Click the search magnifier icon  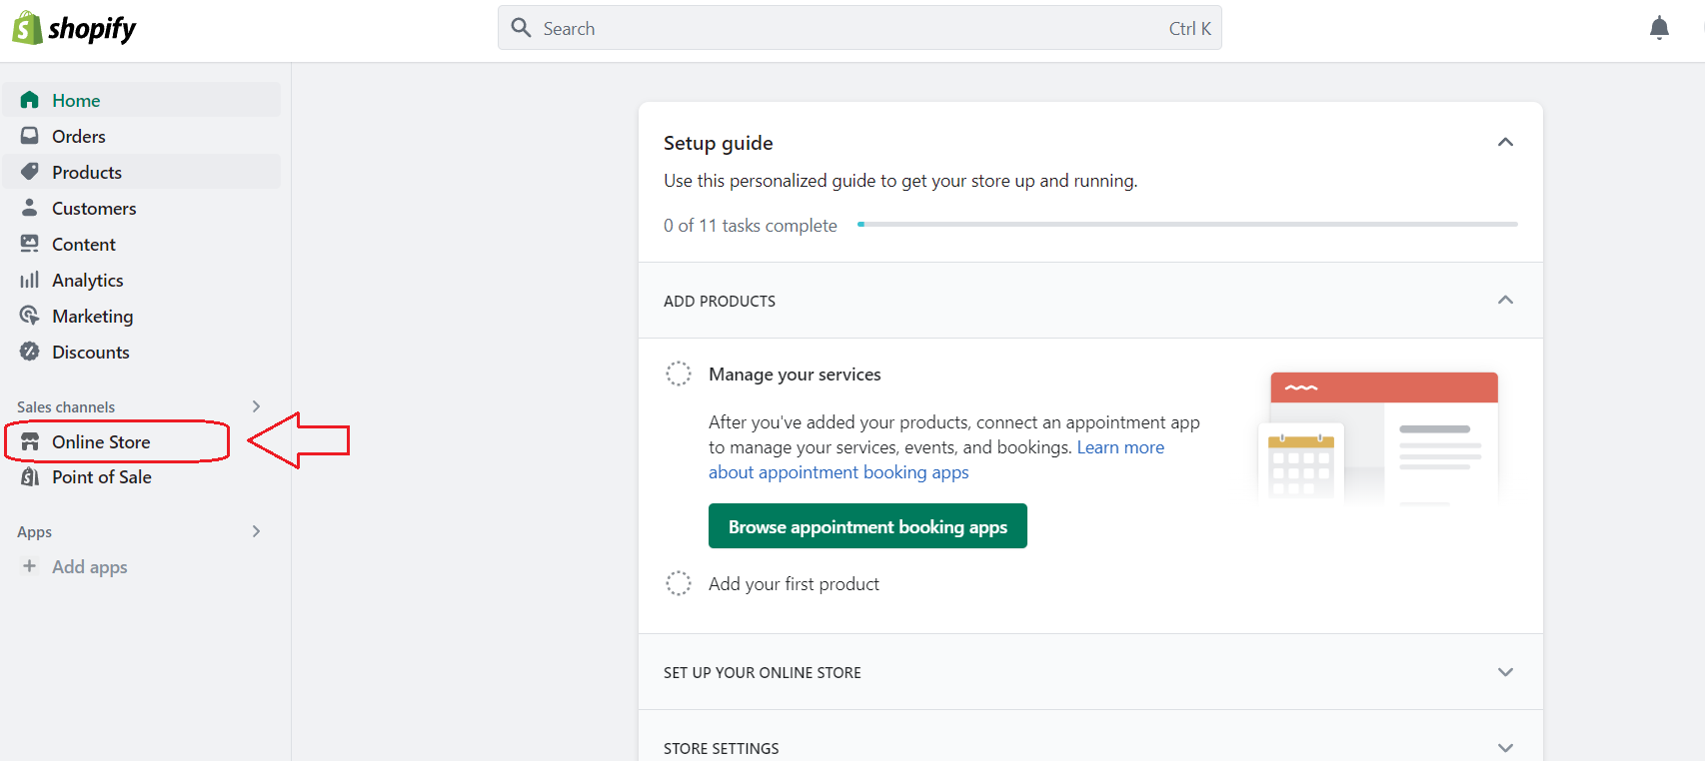click(521, 28)
